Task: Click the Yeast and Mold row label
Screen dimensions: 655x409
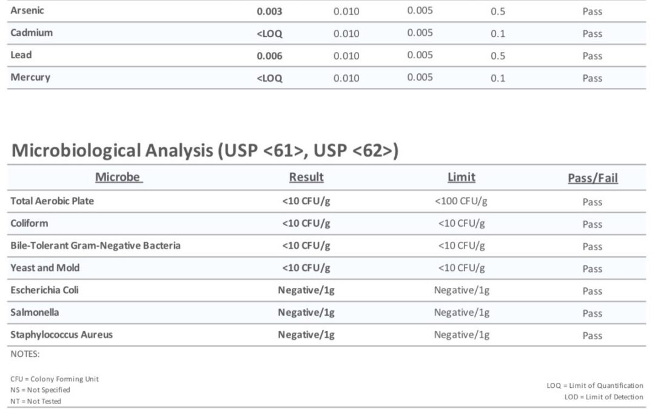Action: (x=45, y=268)
